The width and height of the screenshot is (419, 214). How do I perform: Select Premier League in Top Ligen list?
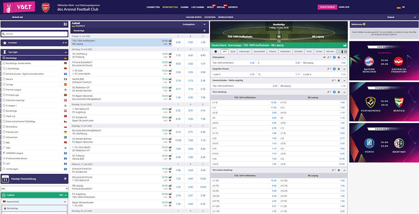tap(34, 90)
